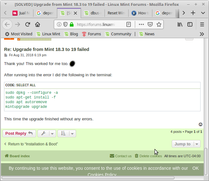Open a new tab with plus button

[193, 13]
